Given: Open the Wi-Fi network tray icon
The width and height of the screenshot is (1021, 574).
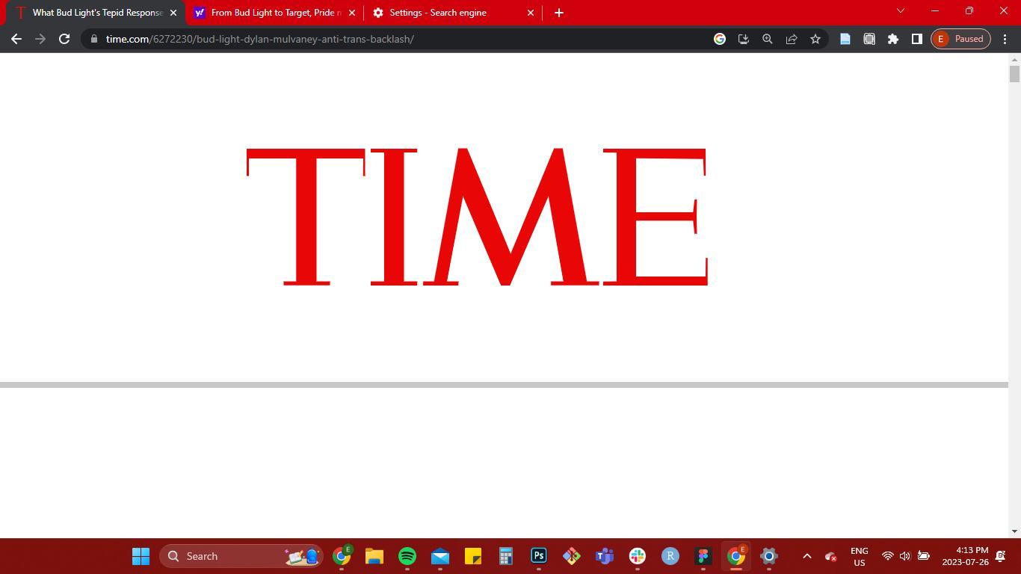Looking at the screenshot, I should pyautogui.click(x=888, y=556).
